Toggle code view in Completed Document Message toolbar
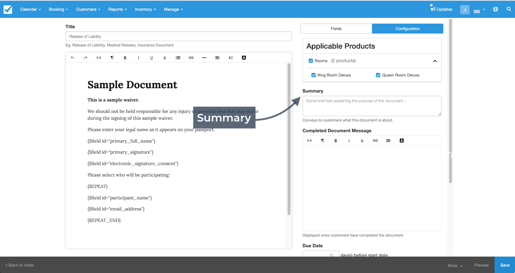The image size is (515, 273). point(309,140)
